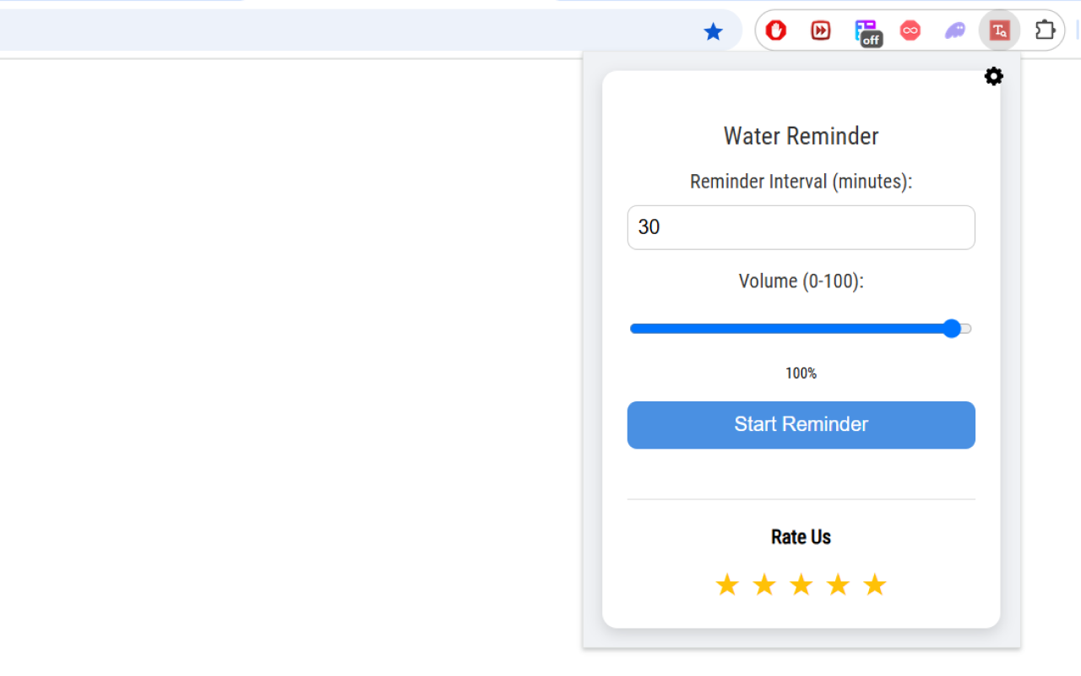Rate five stars using the last star
The height and width of the screenshot is (676, 1081).
[x=875, y=585]
